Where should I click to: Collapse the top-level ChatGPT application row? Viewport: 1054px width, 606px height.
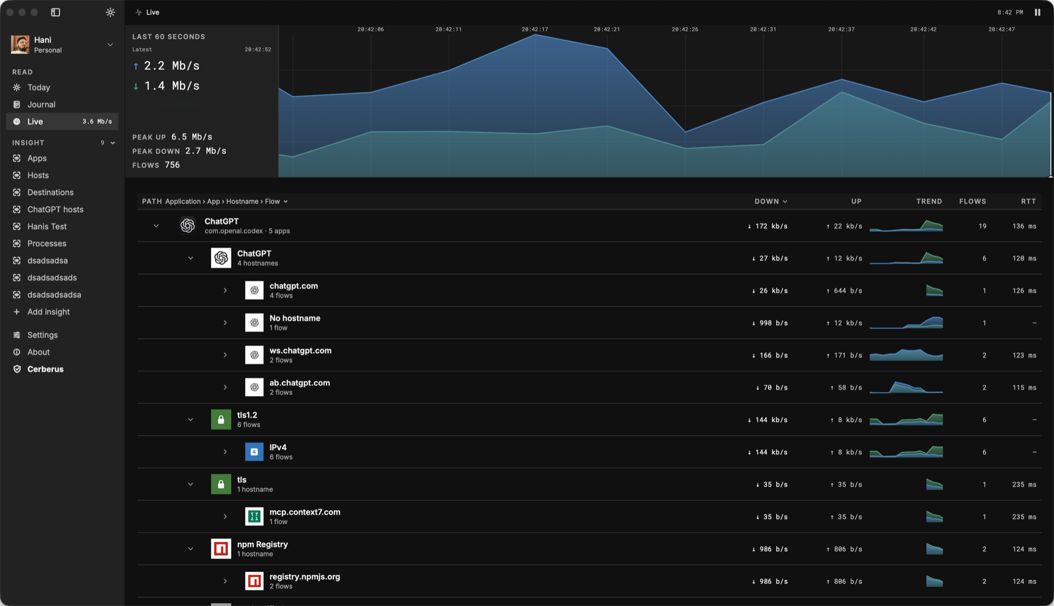156,226
